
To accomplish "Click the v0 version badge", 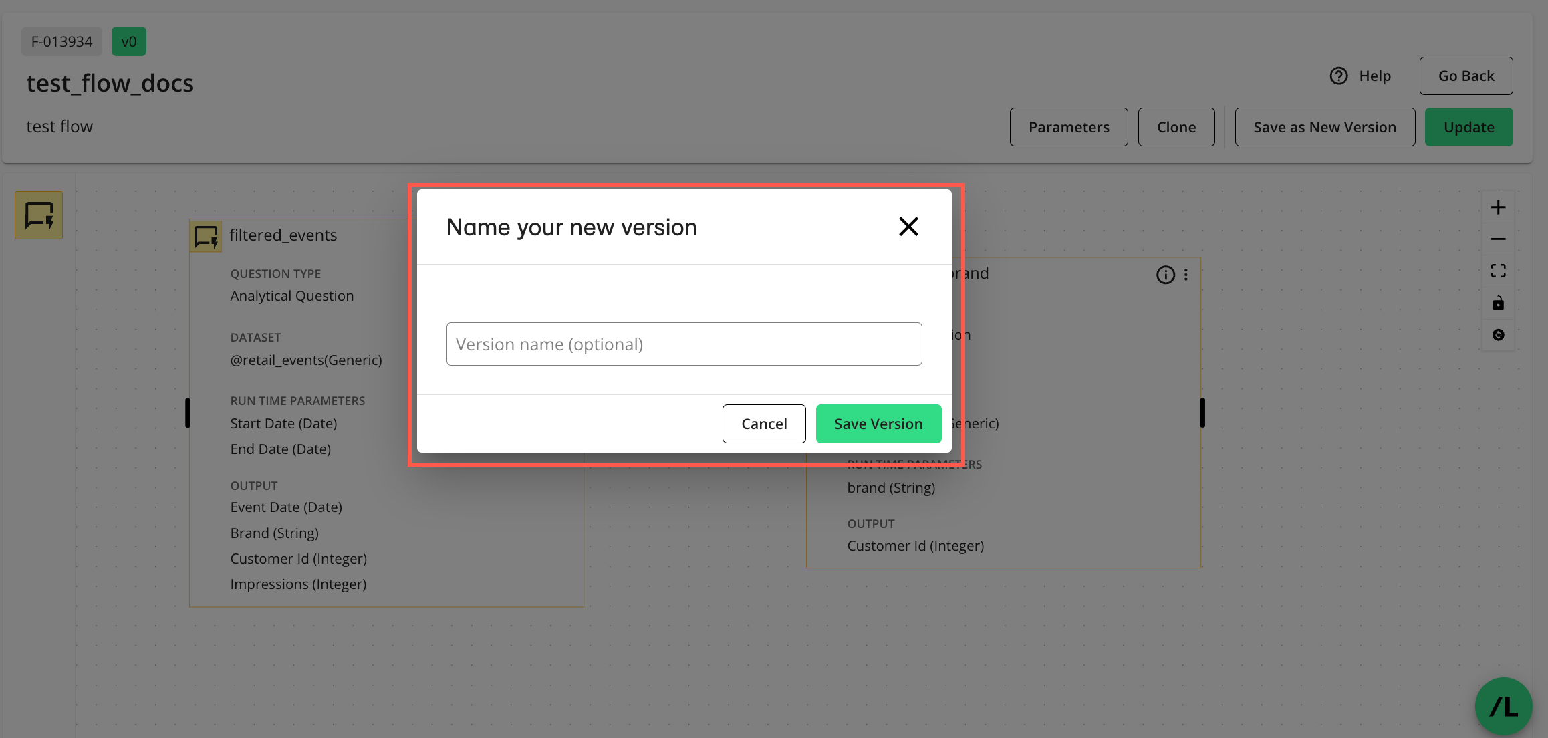I will click(x=128, y=41).
